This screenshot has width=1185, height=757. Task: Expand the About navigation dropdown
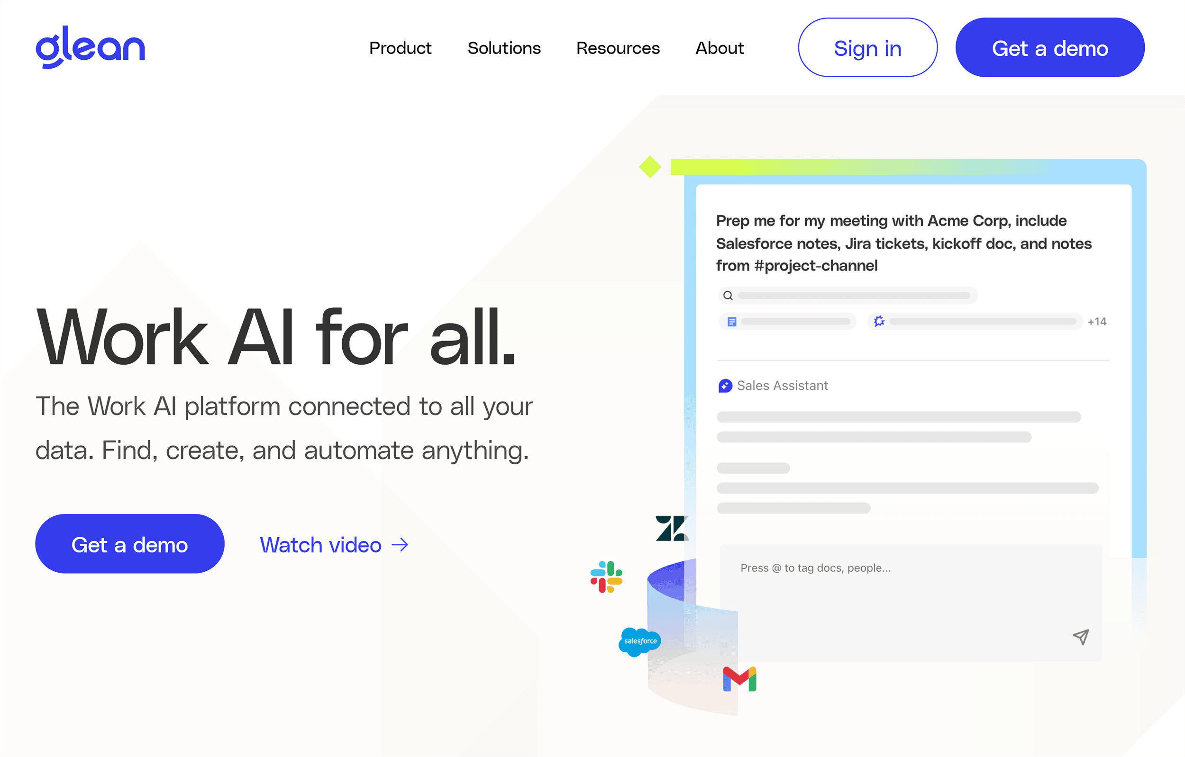[720, 47]
